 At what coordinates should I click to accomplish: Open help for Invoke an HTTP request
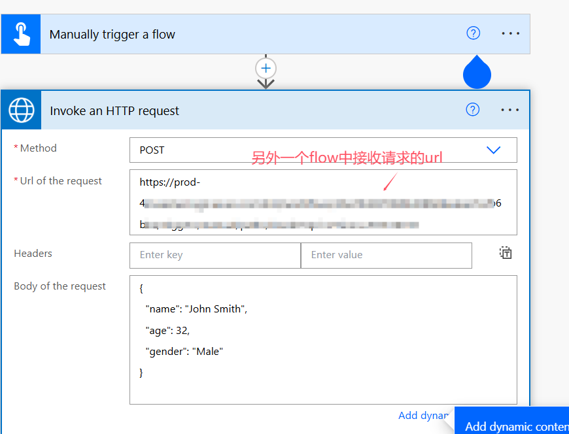point(472,109)
